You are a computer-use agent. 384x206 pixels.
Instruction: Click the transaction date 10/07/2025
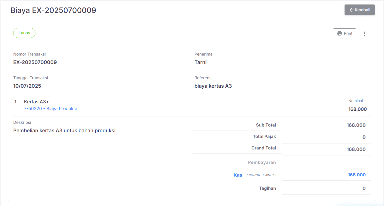[27, 86]
